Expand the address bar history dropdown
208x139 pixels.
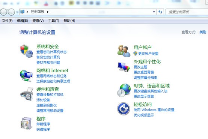click(154, 12)
